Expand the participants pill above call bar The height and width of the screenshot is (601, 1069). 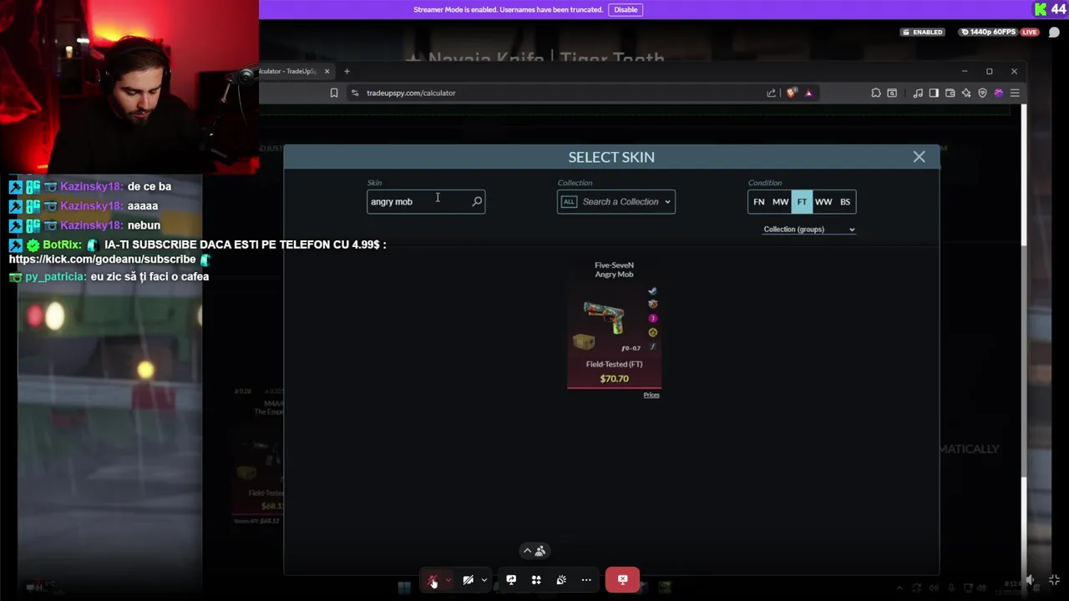534,551
